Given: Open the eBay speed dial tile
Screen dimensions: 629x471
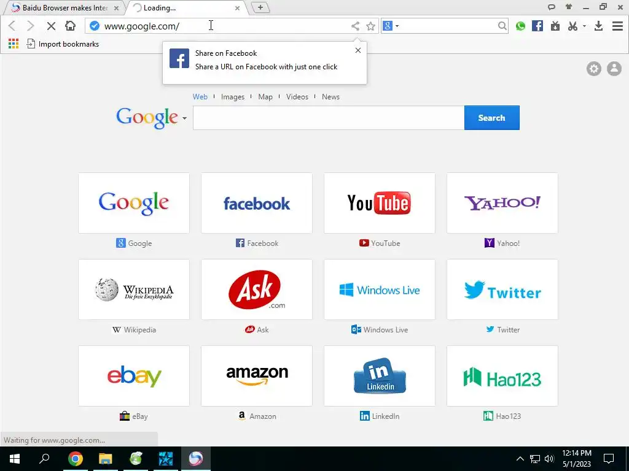Looking at the screenshot, I should (134, 376).
